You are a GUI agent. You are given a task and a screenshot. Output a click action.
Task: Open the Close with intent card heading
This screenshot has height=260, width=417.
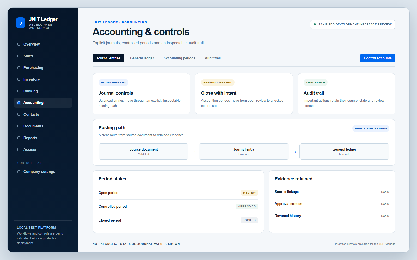(219, 93)
